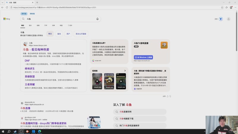Click the taskbar search magnifier icon
Viewport: 238px width, 134px height.
9,131
